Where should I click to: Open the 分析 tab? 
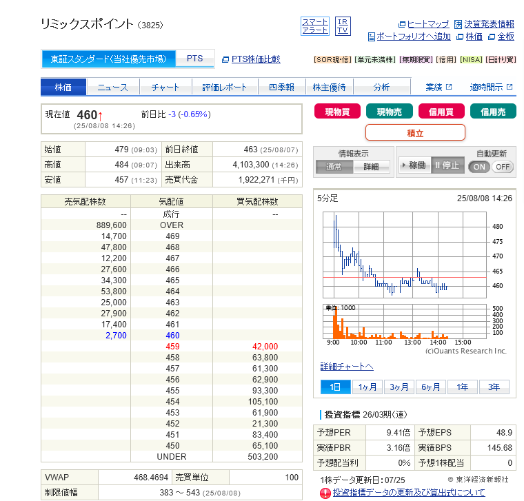click(382, 87)
